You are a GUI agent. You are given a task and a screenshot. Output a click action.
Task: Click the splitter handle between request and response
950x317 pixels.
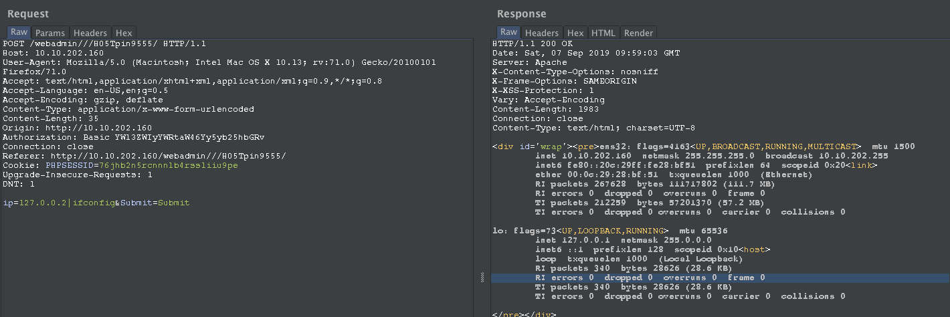482,278
